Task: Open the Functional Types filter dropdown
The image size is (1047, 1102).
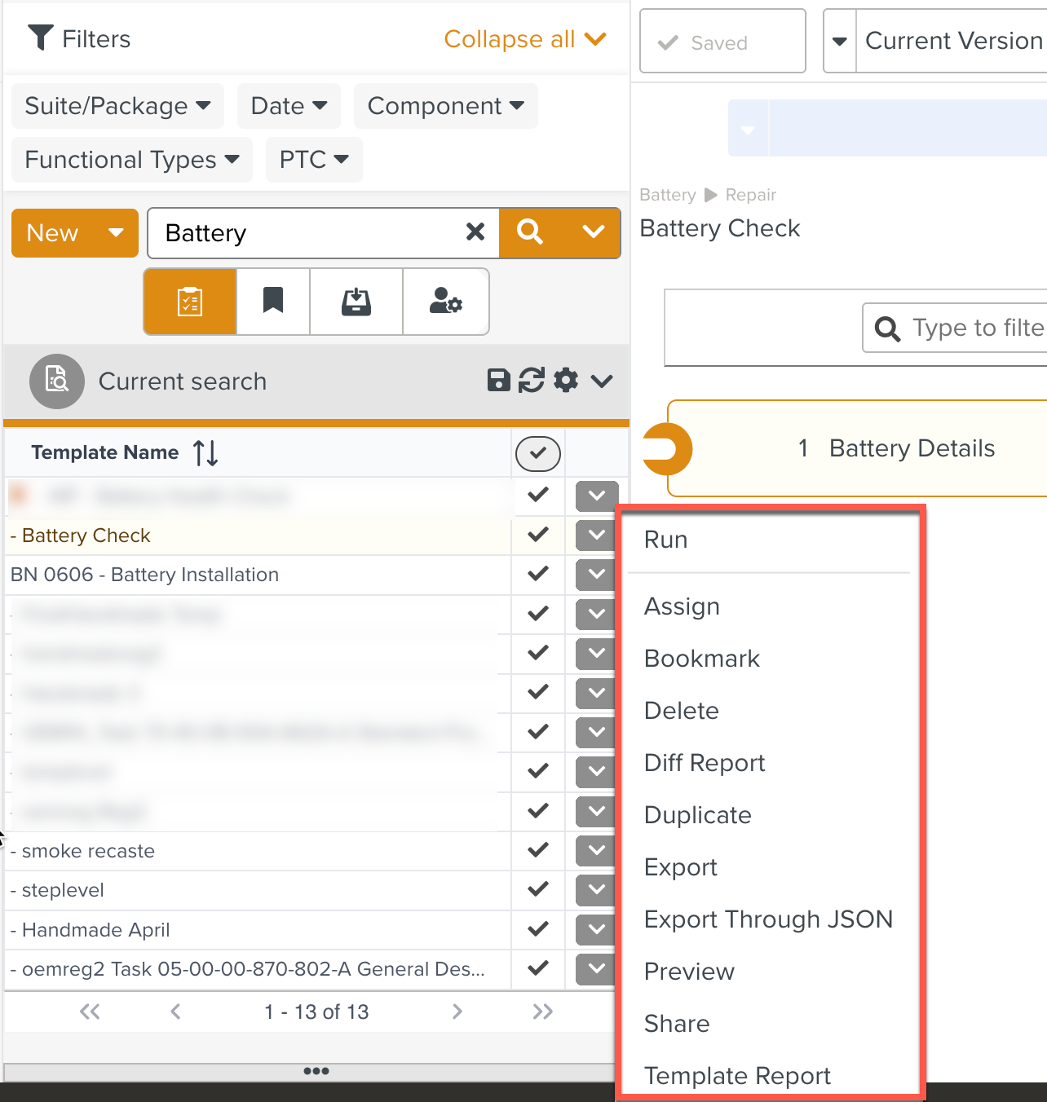Action: click(132, 160)
